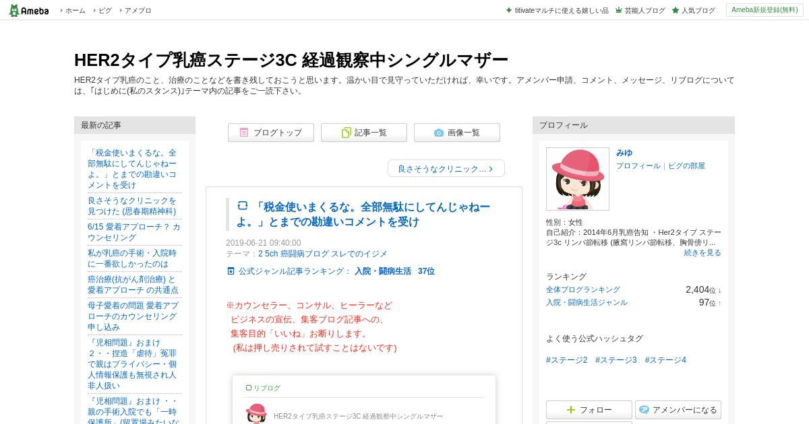Click the フォロー button

pos(589,410)
